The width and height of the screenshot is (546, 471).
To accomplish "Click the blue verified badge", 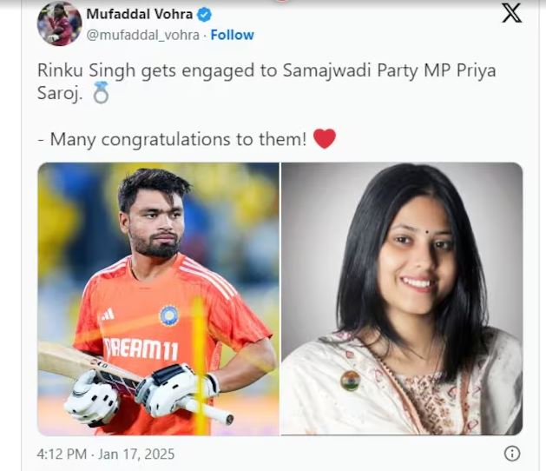I will (x=204, y=15).
